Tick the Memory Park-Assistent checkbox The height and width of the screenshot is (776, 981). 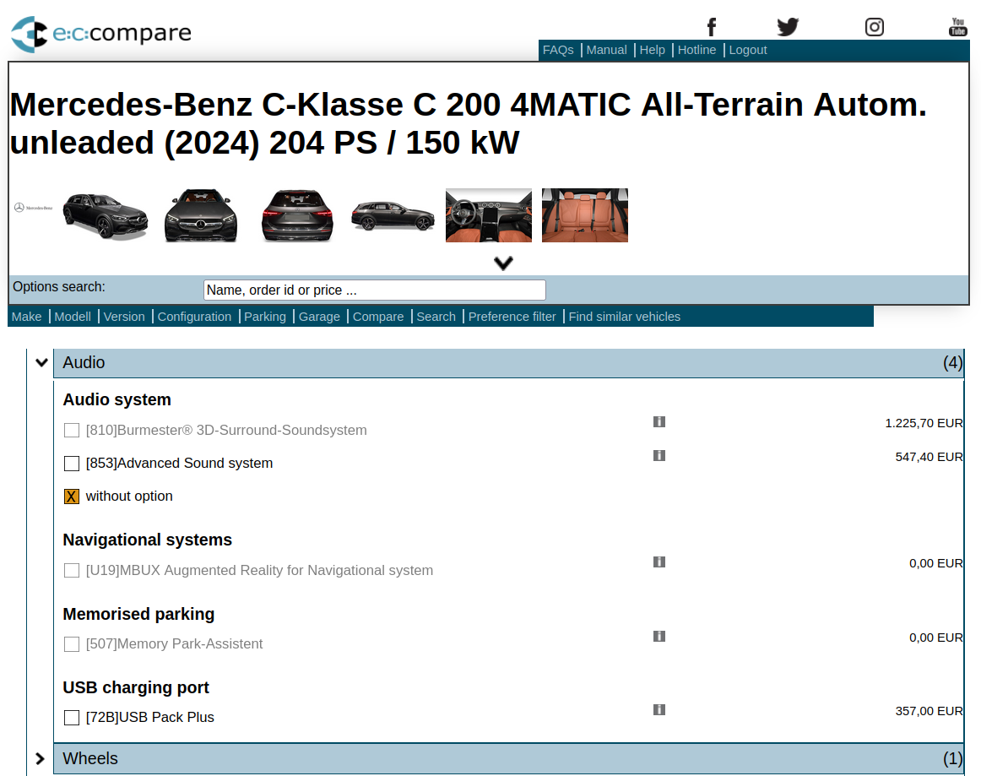coord(72,644)
